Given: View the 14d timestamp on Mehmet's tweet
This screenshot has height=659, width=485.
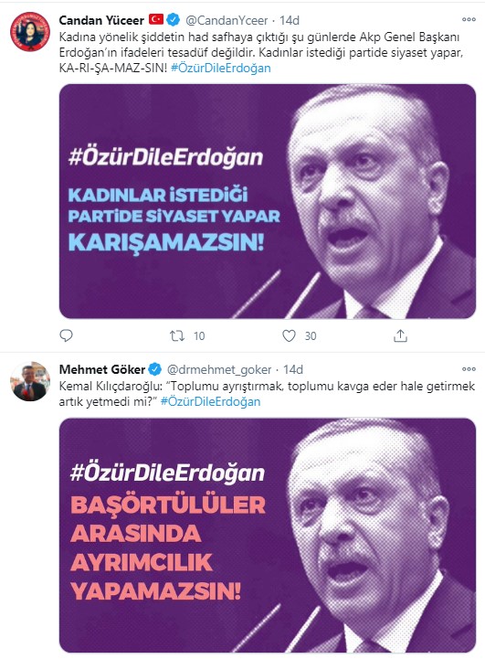Looking at the screenshot, I should point(292,370).
